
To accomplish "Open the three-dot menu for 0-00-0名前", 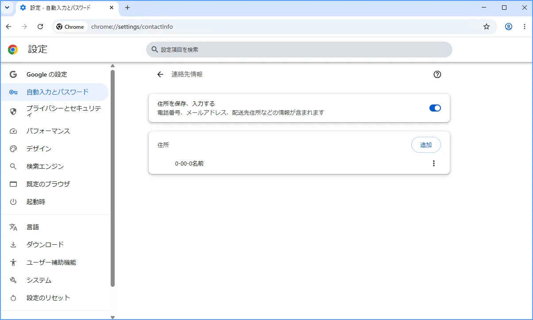I will point(434,163).
